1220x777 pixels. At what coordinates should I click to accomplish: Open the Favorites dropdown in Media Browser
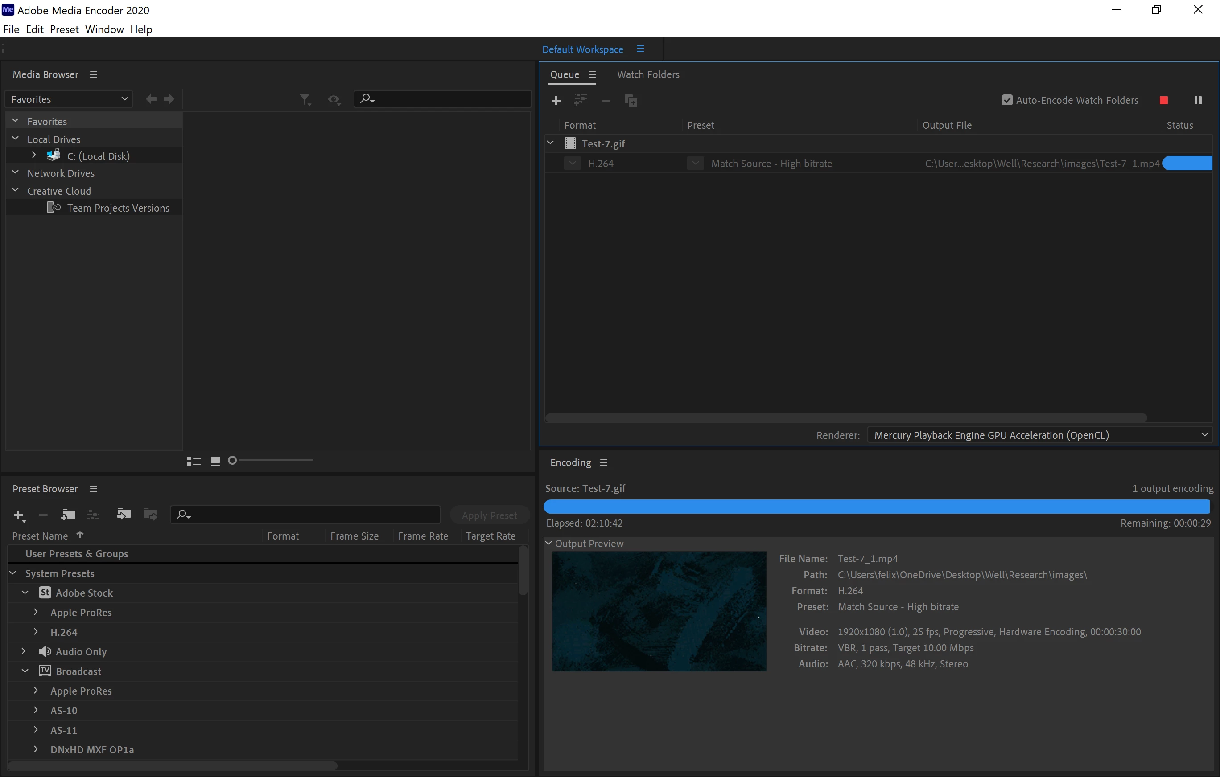click(68, 99)
